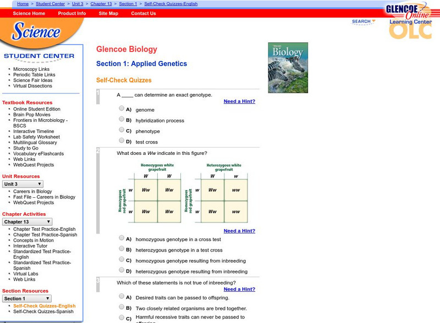
Task: Open WebQuest Projects under Unit Resources
Action: click(34, 203)
